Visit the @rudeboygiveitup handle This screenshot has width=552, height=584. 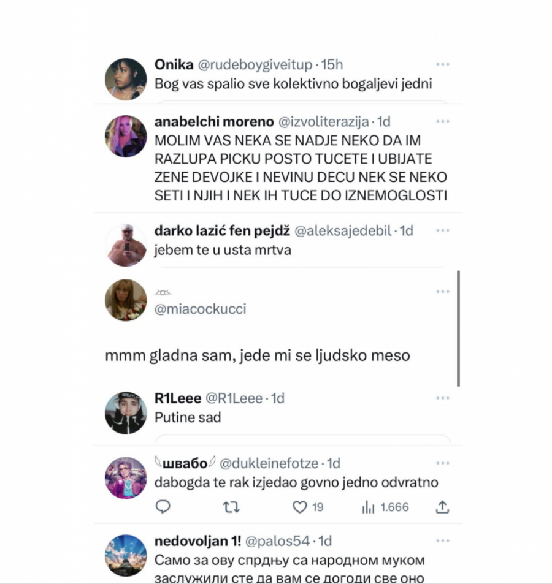[x=255, y=65]
